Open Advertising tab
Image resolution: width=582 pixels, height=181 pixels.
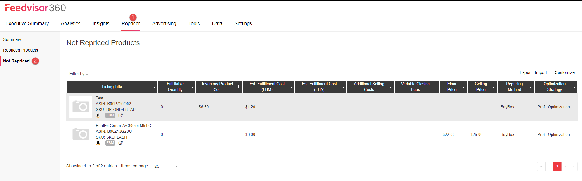164,24
